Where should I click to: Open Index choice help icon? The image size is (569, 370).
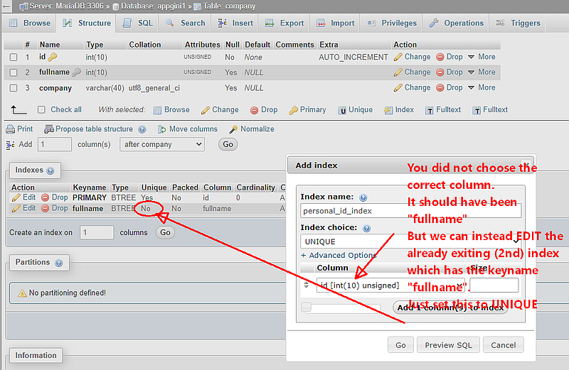(x=366, y=228)
